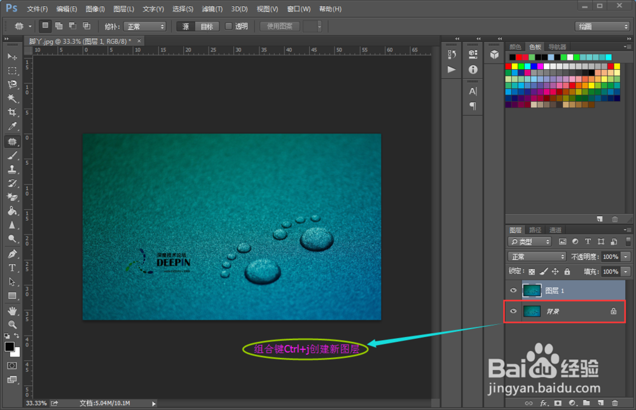Select the Paint Bucket tool
Image resolution: width=636 pixels, height=410 pixels.
(12, 211)
